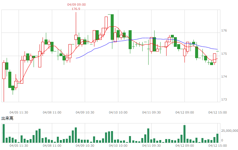This screenshot has height=150, width=238.
Task: Click the 25,000,000 volume axis label
Action: coord(229,131)
